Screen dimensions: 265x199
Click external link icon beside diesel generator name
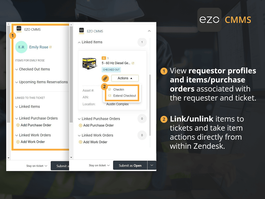133,63
